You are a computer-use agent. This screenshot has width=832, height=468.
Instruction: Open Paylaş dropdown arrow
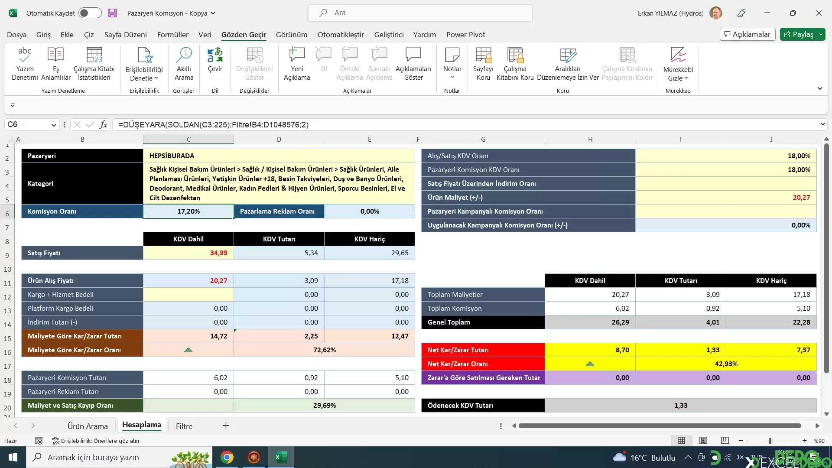[821, 34]
